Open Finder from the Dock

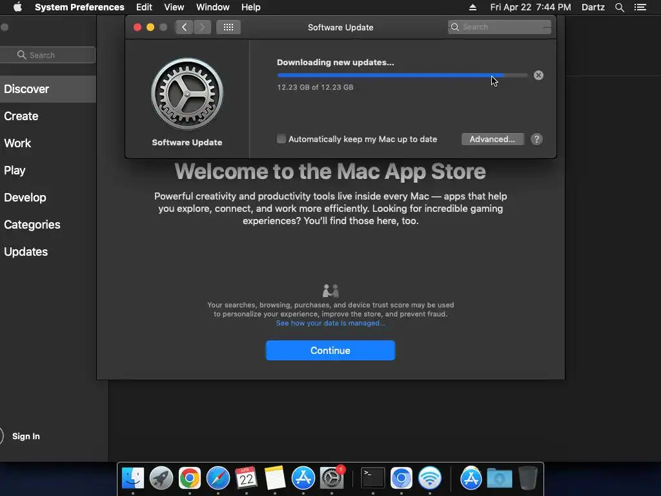(133, 479)
